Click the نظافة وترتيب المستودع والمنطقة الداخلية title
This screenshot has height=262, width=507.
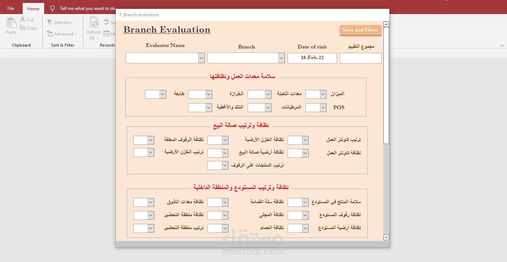click(241, 187)
